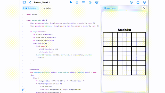Click the square stop/step icon beside Play
The width and height of the screenshot is (165, 93).
click(x=77, y=2)
